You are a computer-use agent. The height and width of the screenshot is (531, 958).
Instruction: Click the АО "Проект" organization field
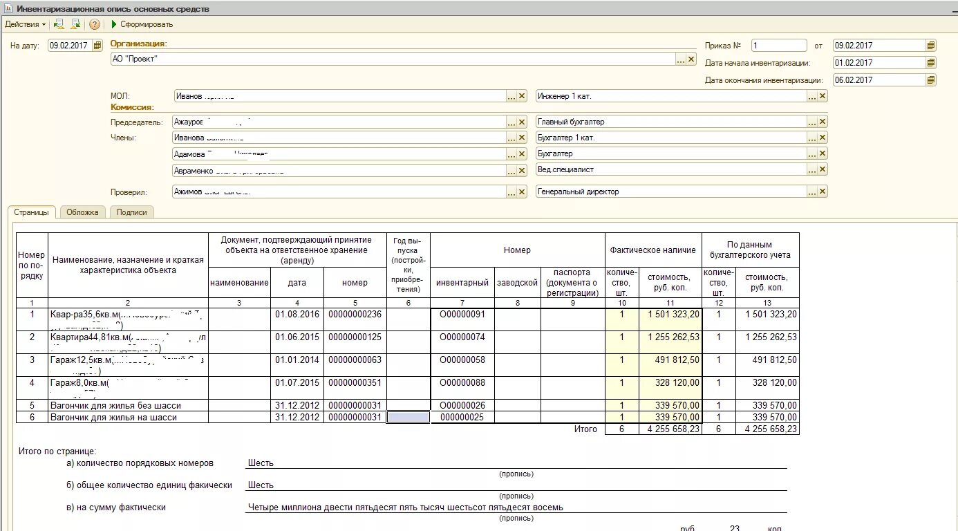[x=393, y=59]
